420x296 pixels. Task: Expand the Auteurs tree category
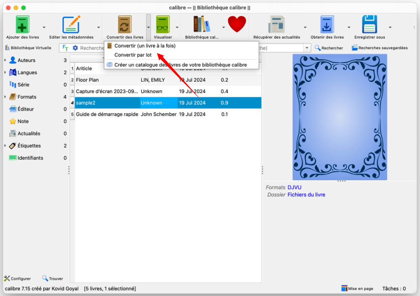tap(5, 60)
